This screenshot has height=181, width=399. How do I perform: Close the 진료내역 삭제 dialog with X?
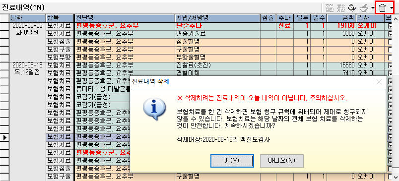[379, 82]
